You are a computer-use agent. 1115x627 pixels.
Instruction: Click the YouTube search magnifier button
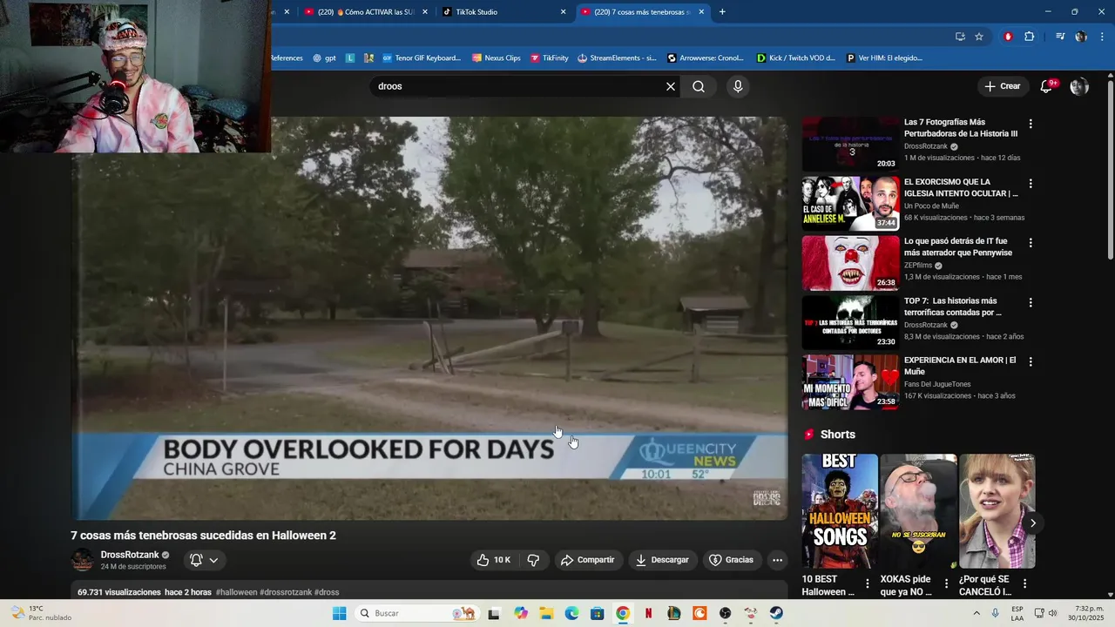tap(699, 86)
